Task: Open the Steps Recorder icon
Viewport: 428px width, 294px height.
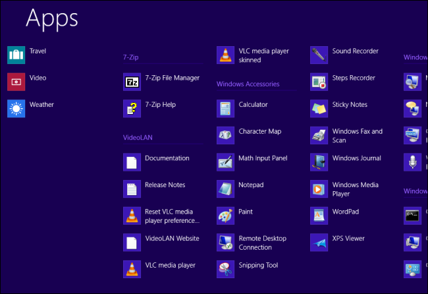Action: coord(319,82)
